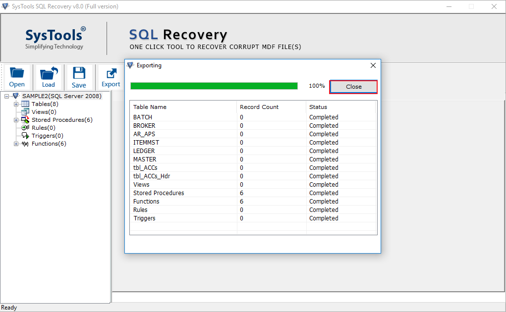The height and width of the screenshot is (312, 506).
Task: Click the Save floppy disk icon
Action: click(79, 73)
